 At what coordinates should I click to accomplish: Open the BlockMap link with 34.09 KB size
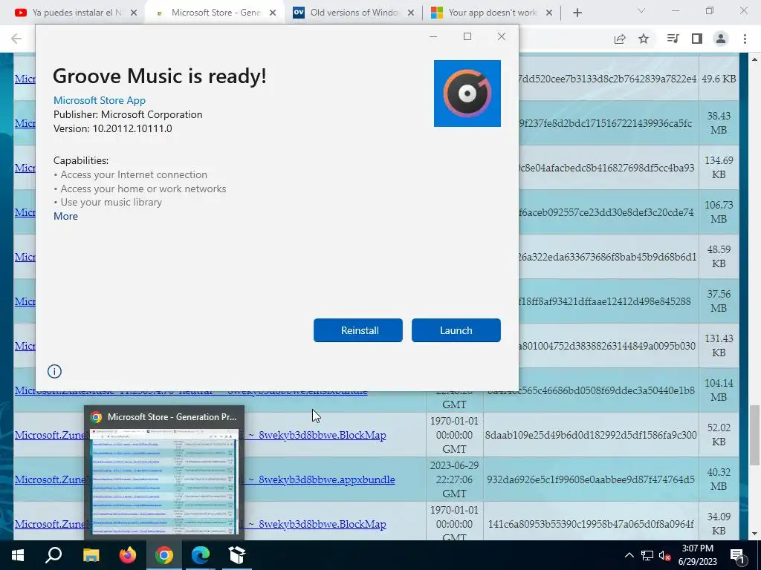pyautogui.click(x=323, y=524)
